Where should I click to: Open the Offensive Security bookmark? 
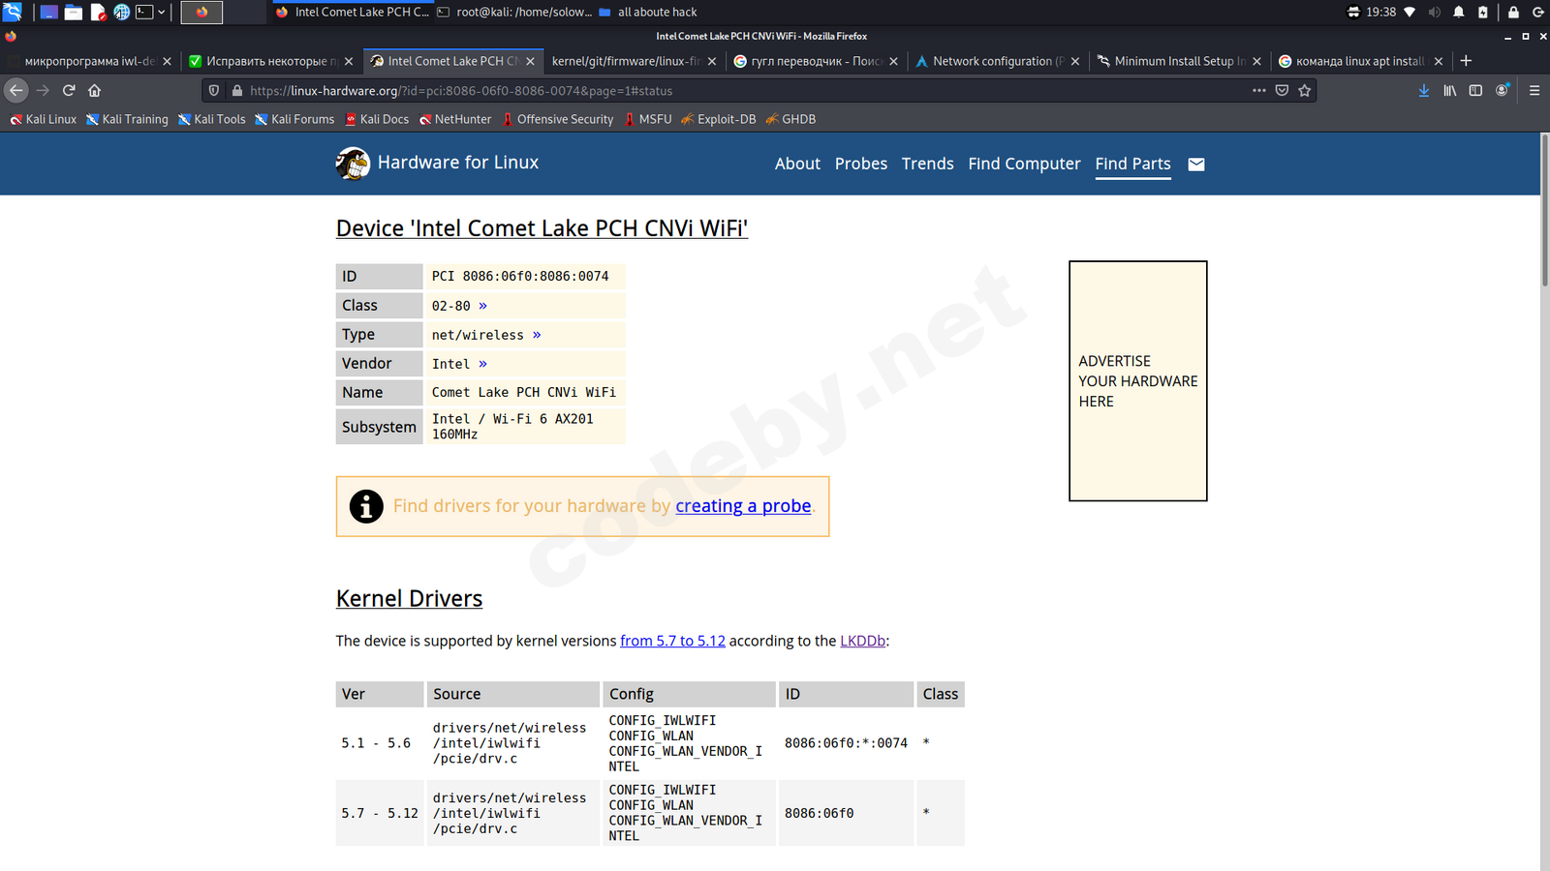[x=557, y=119]
